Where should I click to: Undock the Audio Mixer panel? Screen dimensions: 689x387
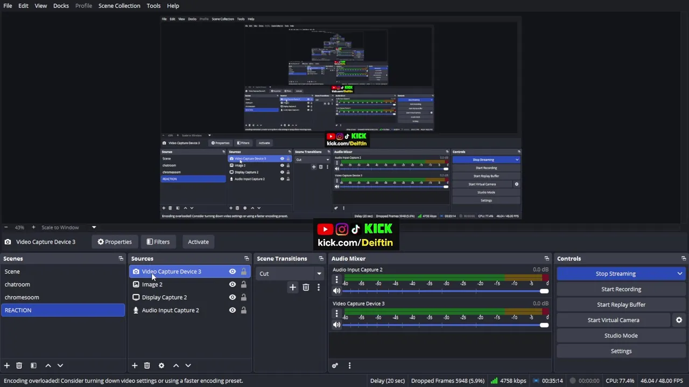[x=546, y=259]
